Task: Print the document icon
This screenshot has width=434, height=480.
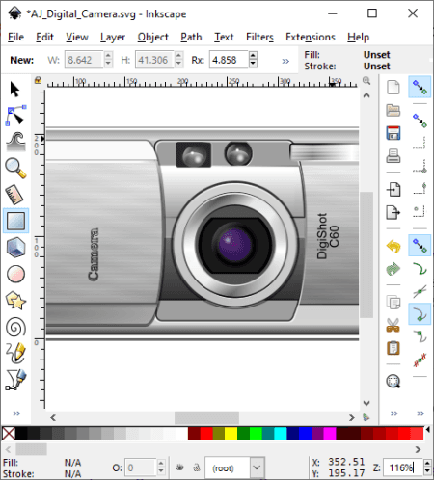Action: 393,156
